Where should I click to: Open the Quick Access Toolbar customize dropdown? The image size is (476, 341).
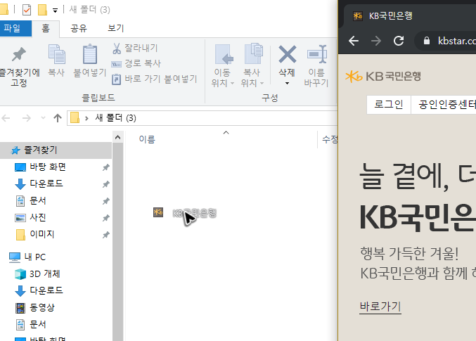(55, 11)
